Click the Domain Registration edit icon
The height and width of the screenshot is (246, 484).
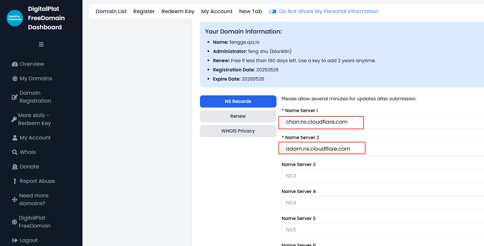coord(15,97)
